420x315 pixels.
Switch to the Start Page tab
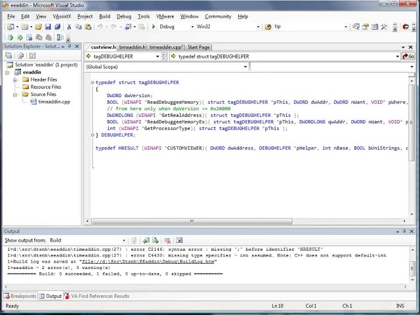pos(198,47)
